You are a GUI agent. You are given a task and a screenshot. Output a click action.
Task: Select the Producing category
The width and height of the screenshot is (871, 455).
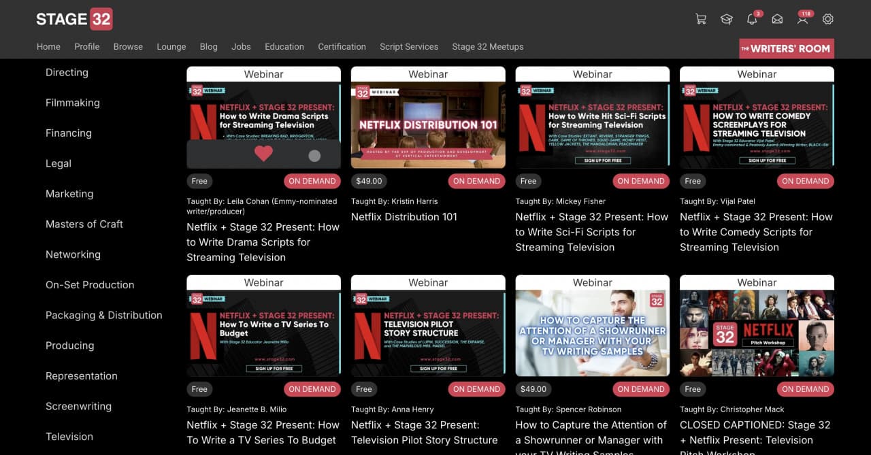70,346
